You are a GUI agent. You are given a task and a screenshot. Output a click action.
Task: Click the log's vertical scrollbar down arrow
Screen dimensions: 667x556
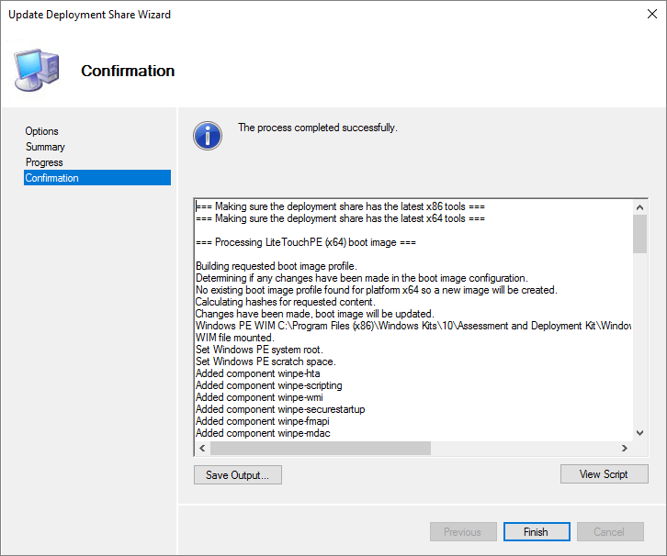click(x=639, y=432)
